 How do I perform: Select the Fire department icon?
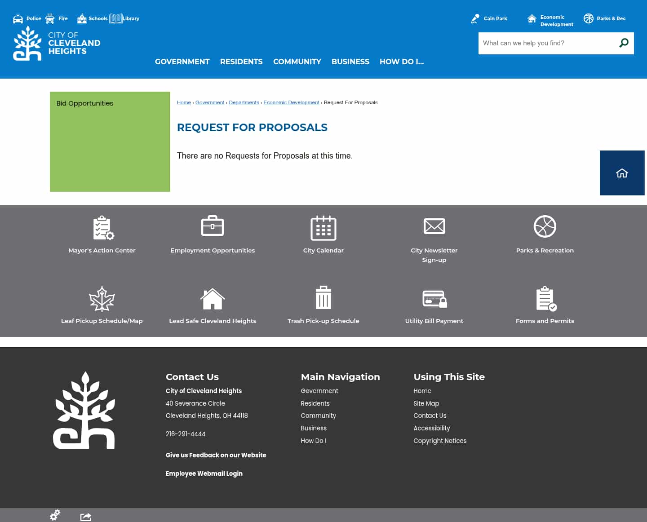(x=50, y=18)
